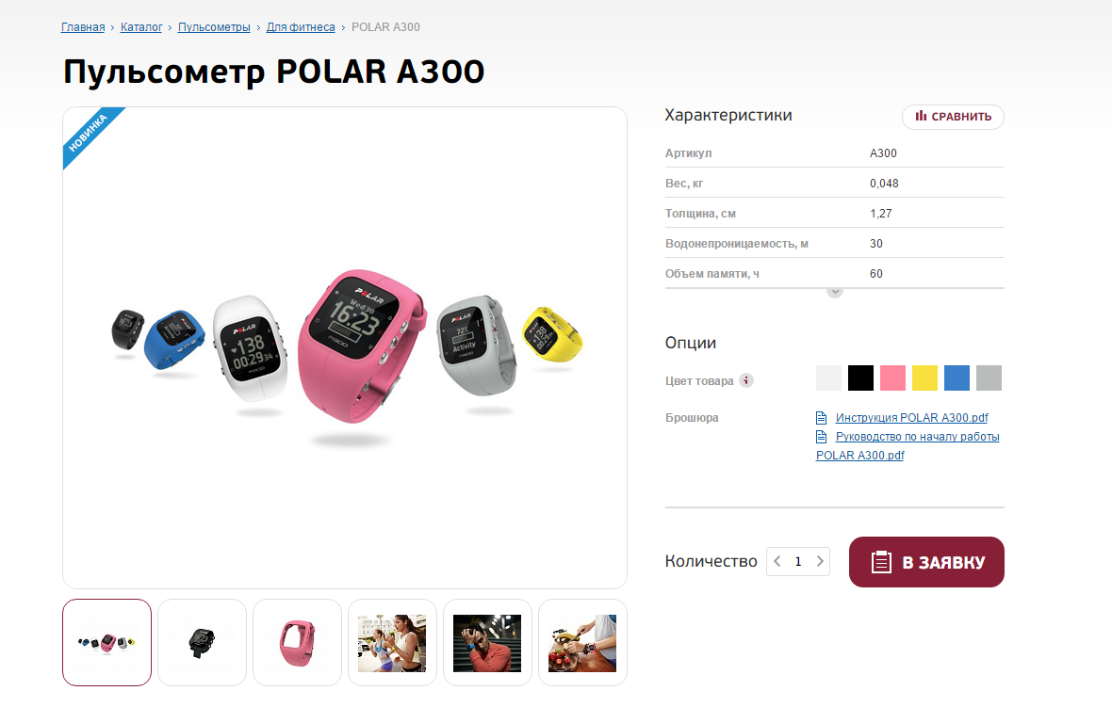Viewport: 1112px width, 707px height.
Task: Click the info icon beside Цвет товара
Action: (x=746, y=380)
